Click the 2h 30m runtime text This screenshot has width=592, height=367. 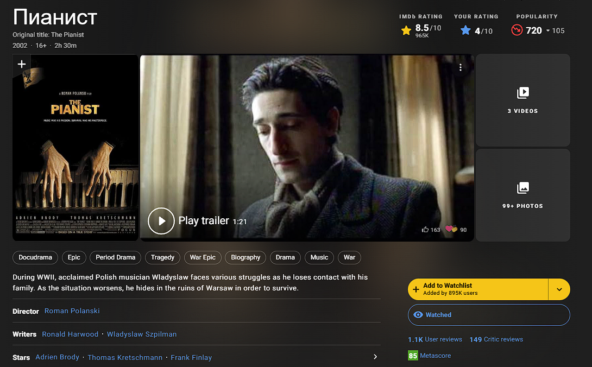(x=65, y=46)
